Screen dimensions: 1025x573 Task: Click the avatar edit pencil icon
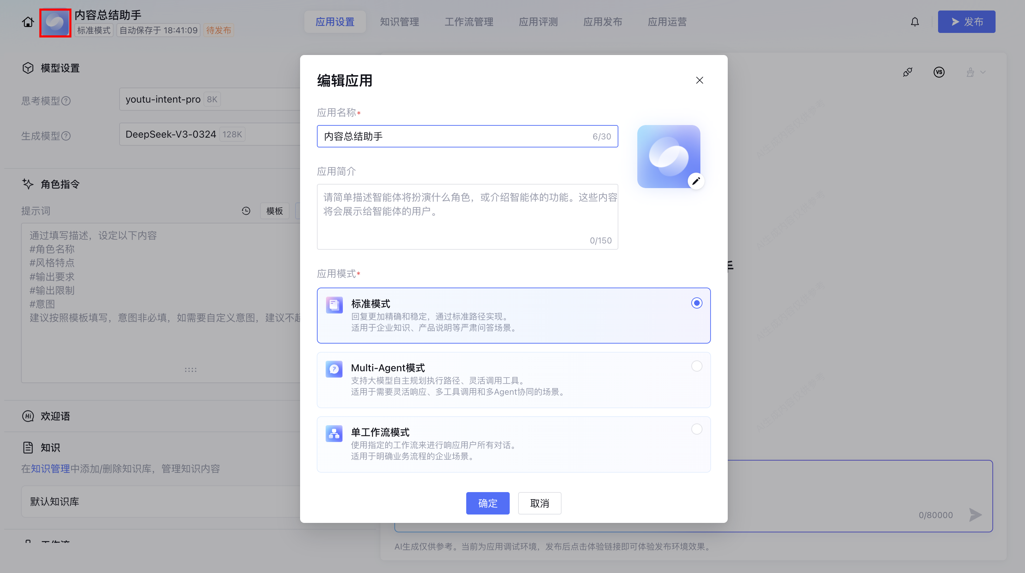point(695,181)
